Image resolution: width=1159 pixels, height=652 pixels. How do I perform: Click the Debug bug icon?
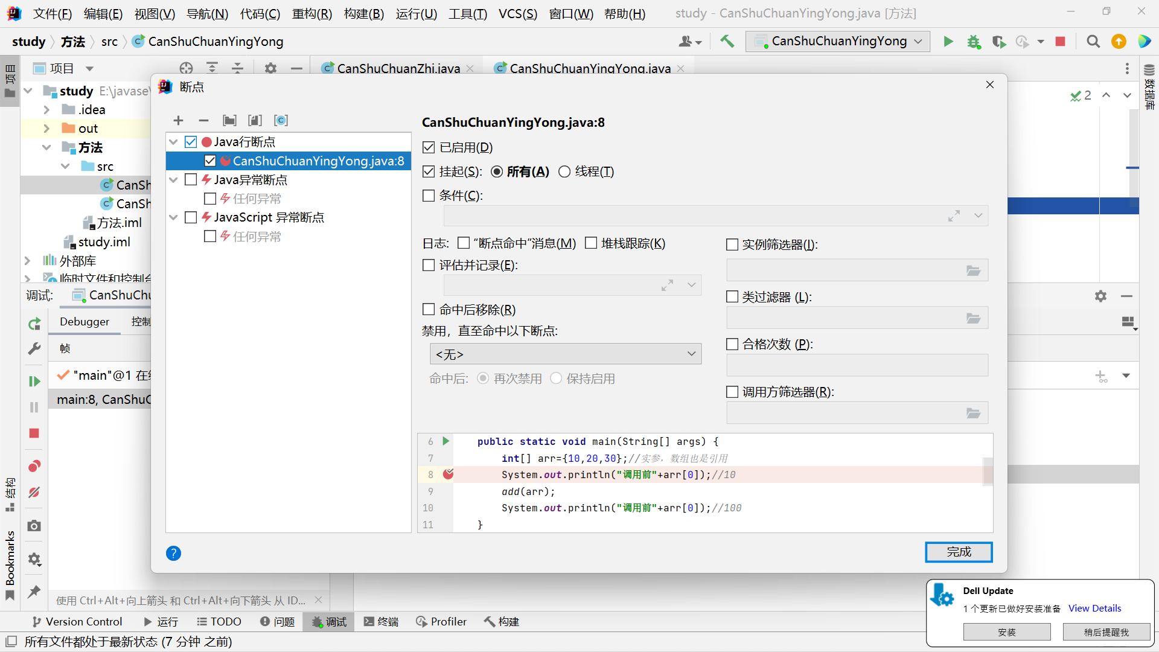[974, 42]
